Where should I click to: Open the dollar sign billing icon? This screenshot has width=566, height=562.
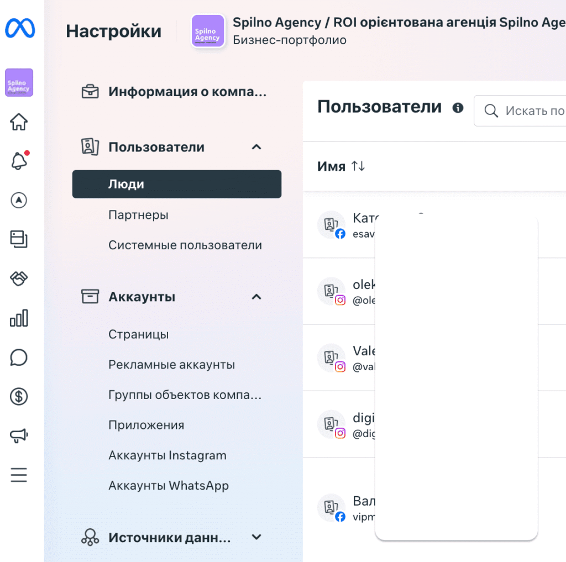[x=19, y=396]
